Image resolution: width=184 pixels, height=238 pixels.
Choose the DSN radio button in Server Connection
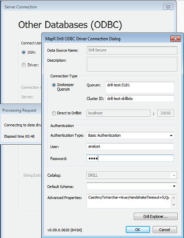[23, 52]
